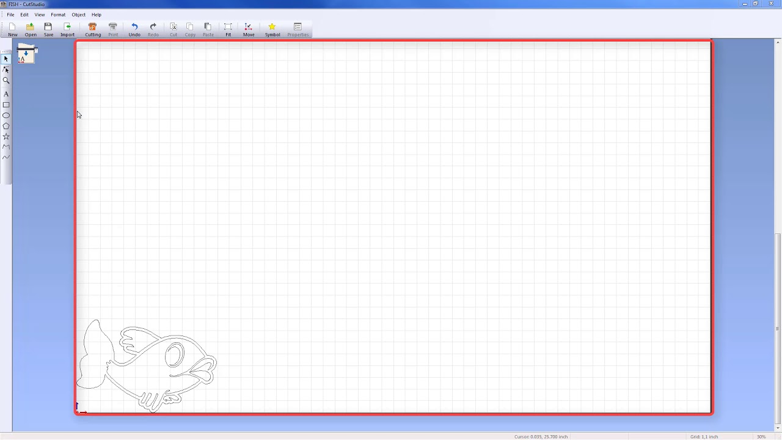Screen dimensions: 782x440
Task: Select the star shape tool
Action: (x=6, y=137)
